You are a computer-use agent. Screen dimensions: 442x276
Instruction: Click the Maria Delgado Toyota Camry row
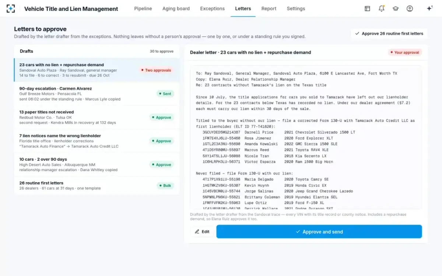click(266, 179)
